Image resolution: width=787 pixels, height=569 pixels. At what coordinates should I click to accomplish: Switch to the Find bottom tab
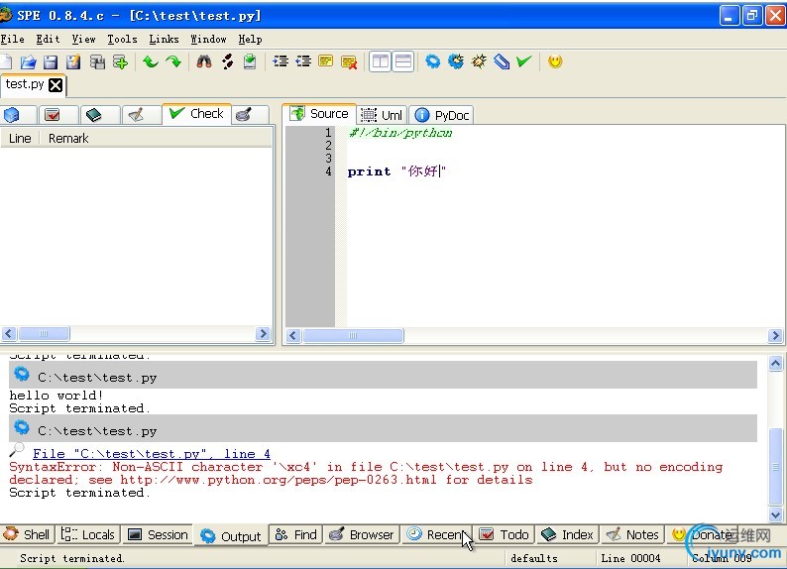pos(296,535)
